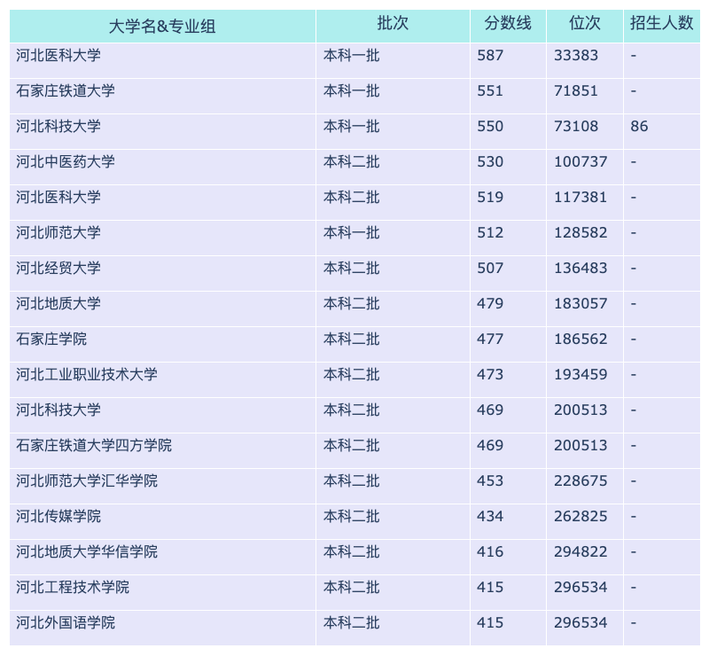Select rank 200513 in the 石家庄铁道大学四方学院 row

click(580, 445)
